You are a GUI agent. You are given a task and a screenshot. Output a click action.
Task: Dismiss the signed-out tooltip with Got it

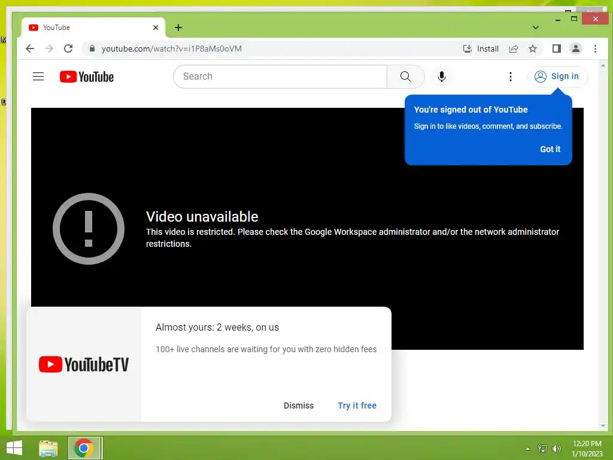[x=550, y=149]
